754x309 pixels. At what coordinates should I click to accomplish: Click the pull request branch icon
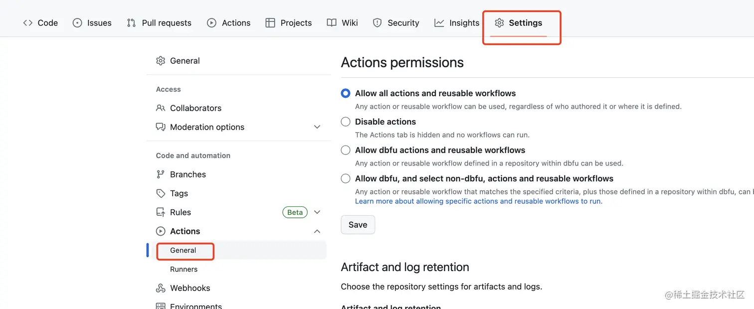(x=131, y=23)
